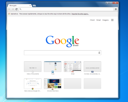
Task: Open the Google apps grid icon
Action: pos(112,20)
